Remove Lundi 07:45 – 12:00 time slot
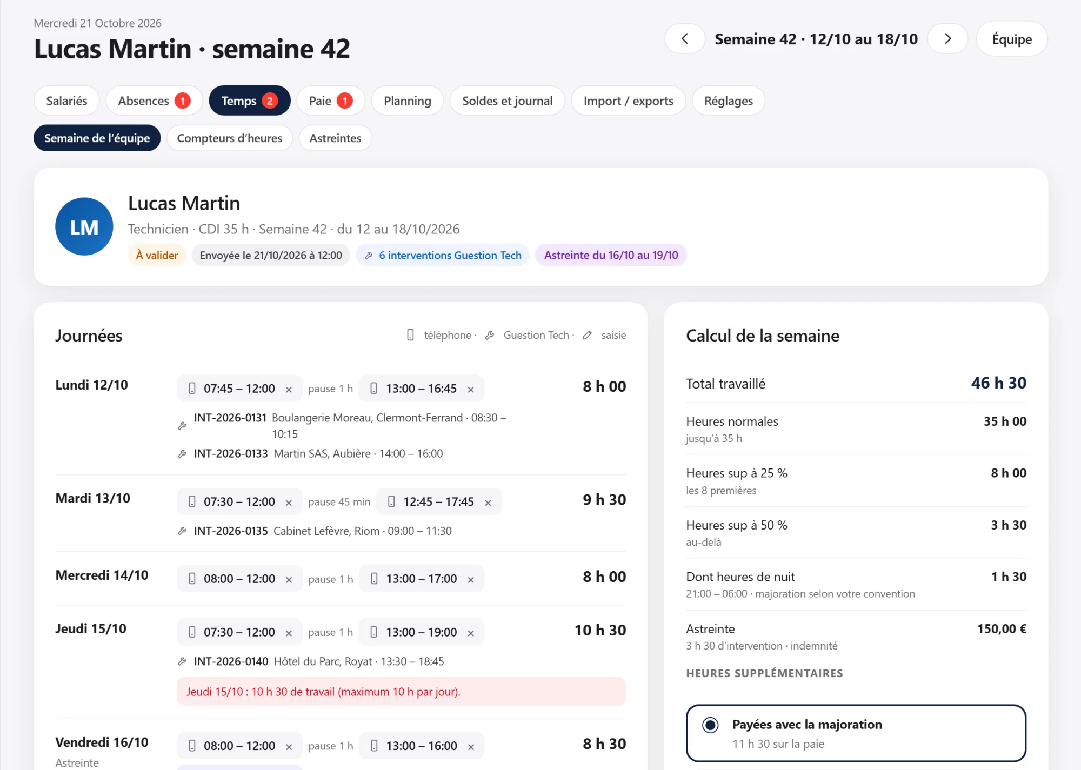The width and height of the screenshot is (1081, 770). [x=289, y=389]
